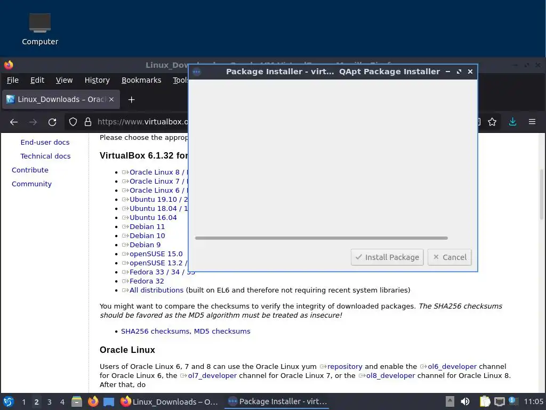Click the tracking protection shield icon
Screen dimensions: 546x410
(73, 122)
